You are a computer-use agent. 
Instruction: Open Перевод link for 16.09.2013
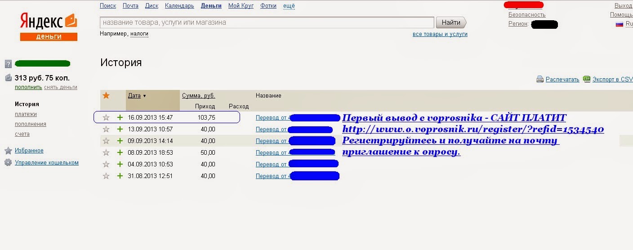pyautogui.click(x=273, y=118)
